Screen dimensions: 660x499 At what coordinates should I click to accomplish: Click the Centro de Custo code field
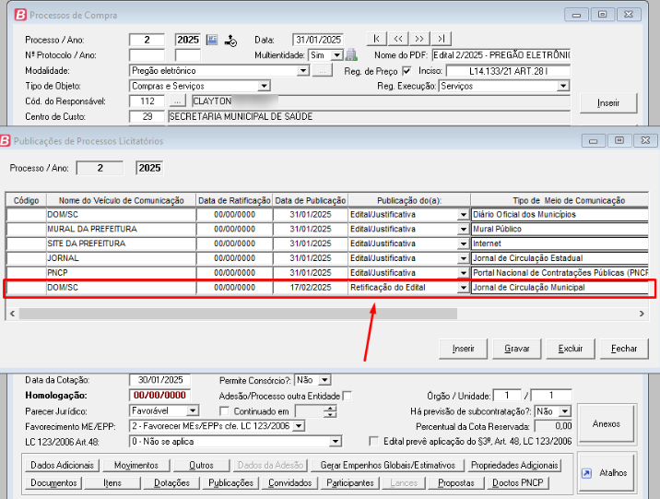pyautogui.click(x=147, y=116)
